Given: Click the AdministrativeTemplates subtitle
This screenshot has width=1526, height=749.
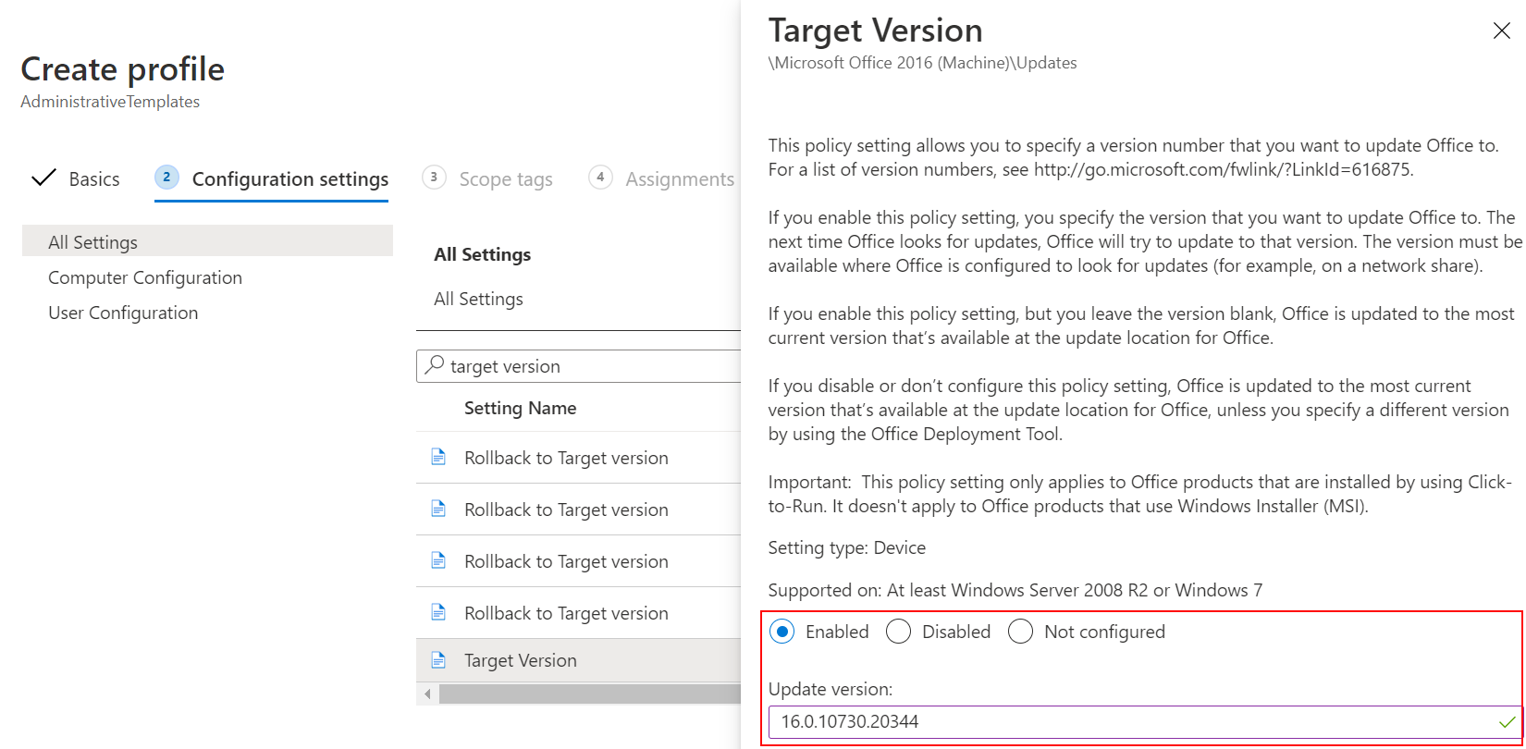Looking at the screenshot, I should 110,102.
